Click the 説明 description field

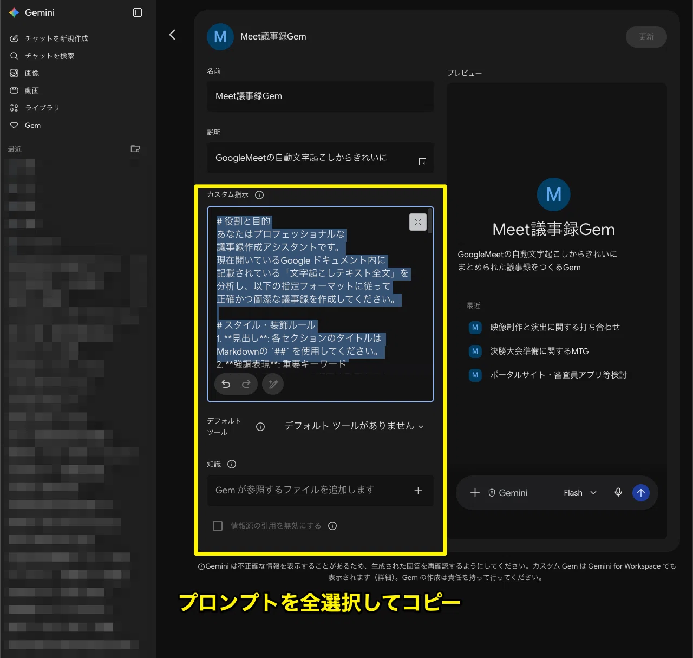(x=321, y=158)
